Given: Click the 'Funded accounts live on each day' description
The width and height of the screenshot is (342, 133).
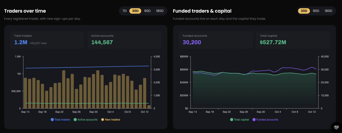Looking at the screenshot, I should tap(219, 19).
